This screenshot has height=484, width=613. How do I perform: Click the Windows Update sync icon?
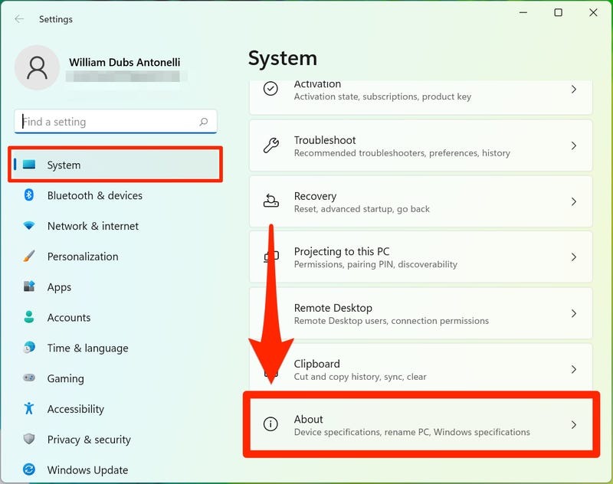point(29,469)
